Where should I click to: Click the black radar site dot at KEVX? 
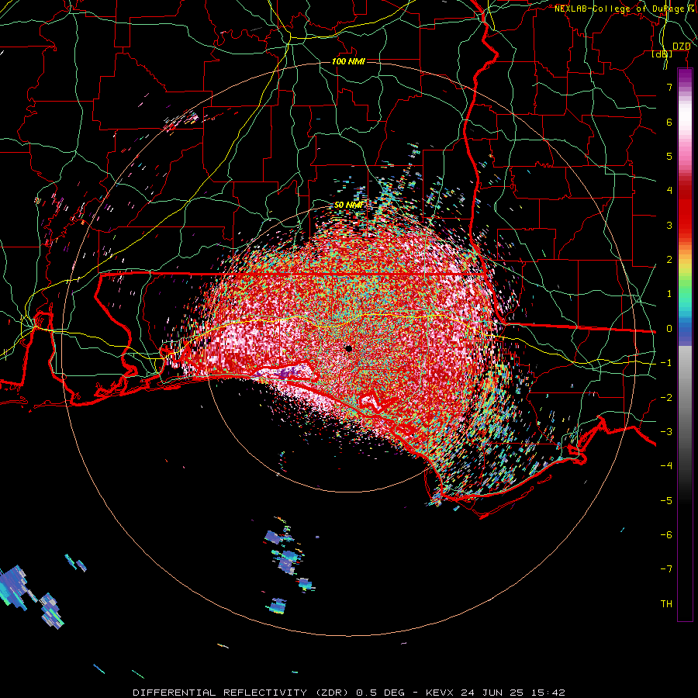[x=348, y=348]
